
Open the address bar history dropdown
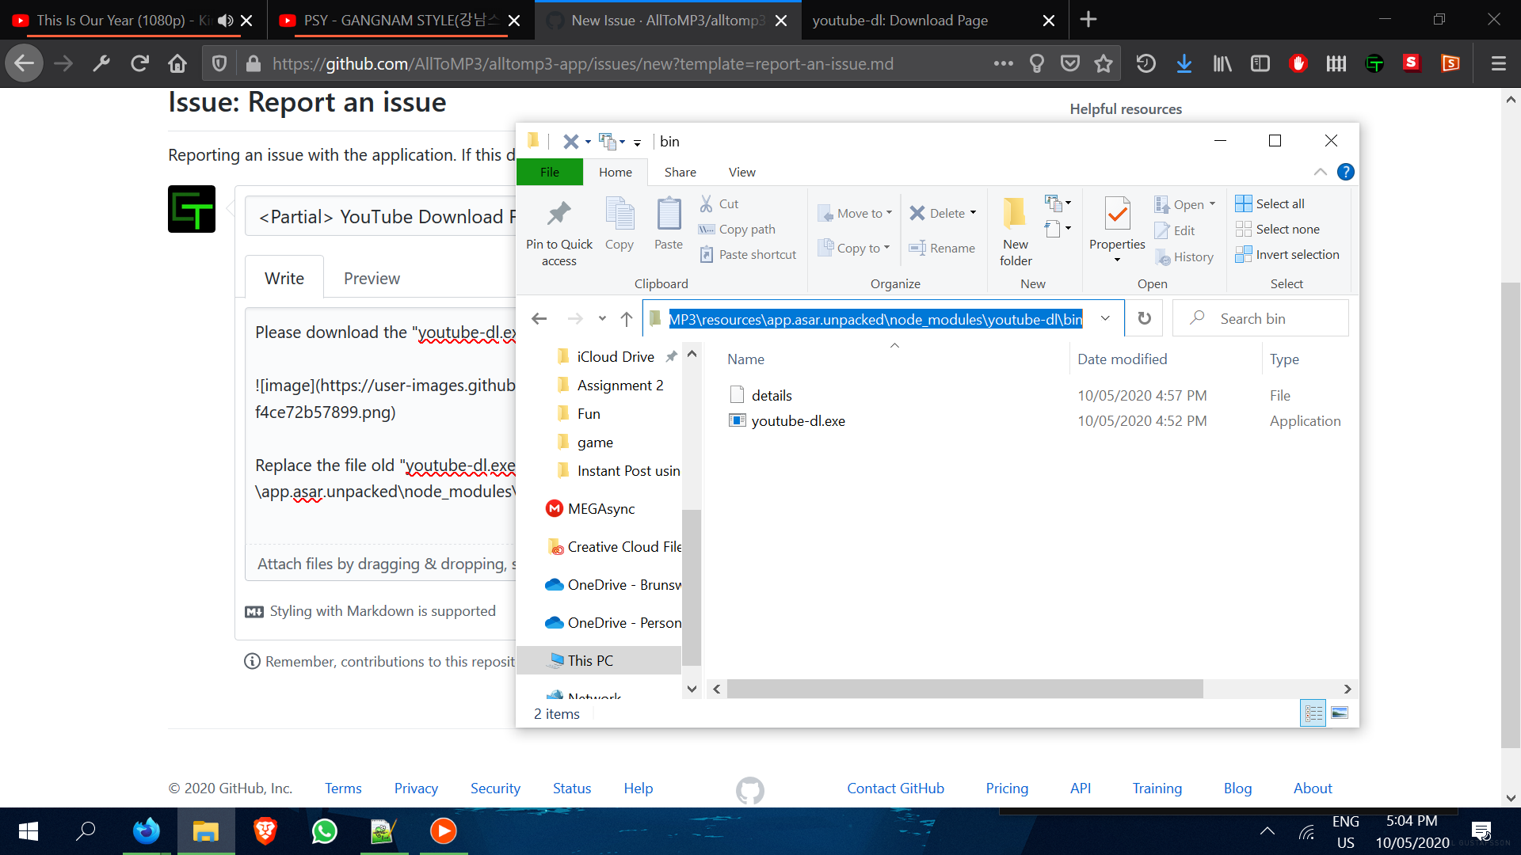1105,318
